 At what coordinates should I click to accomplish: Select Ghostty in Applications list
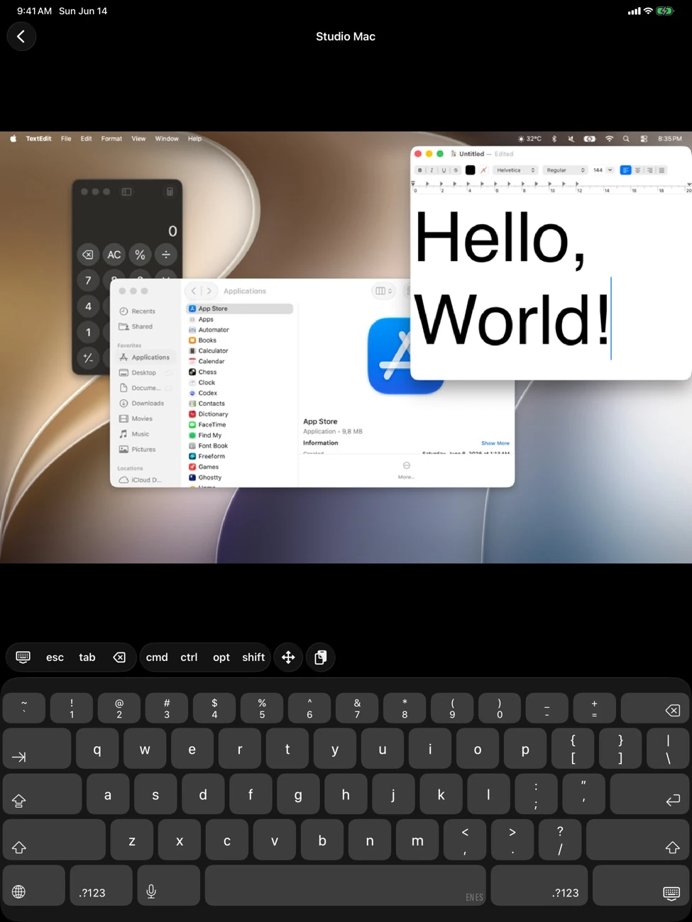239,477
